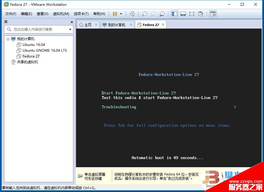Select the Troubleshooting boot entry

119,107
